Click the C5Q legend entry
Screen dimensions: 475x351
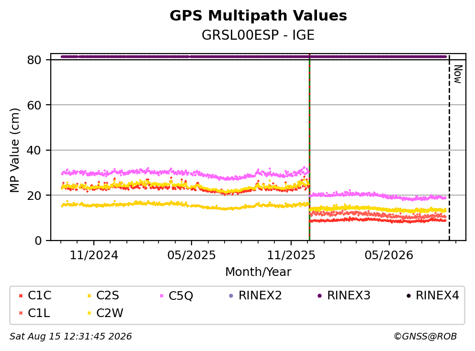176,296
